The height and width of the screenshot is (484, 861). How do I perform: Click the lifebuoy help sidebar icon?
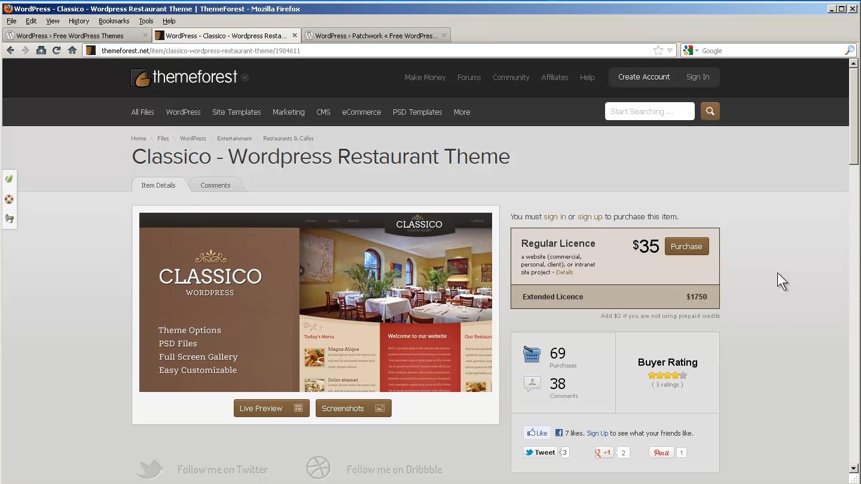tap(9, 199)
